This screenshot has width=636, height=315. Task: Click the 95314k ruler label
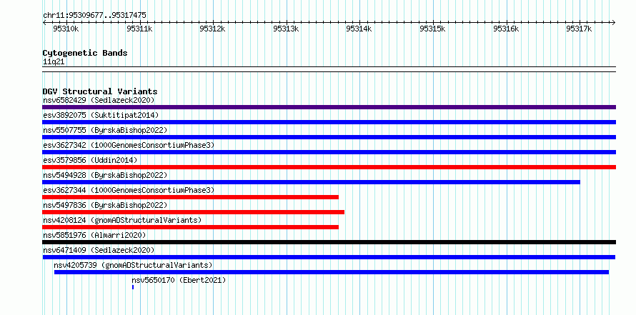(359, 29)
